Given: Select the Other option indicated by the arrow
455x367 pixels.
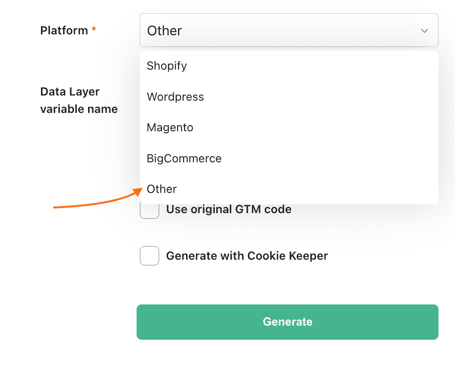Looking at the screenshot, I should 162,189.
